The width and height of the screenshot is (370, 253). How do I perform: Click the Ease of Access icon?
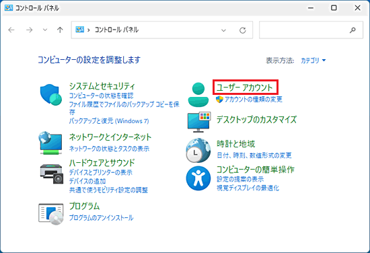198,178
